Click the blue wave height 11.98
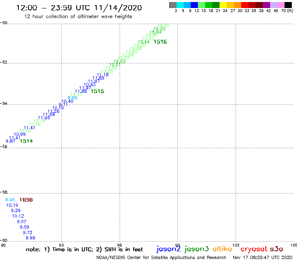This screenshot has width=297, height=261. coord(81,92)
